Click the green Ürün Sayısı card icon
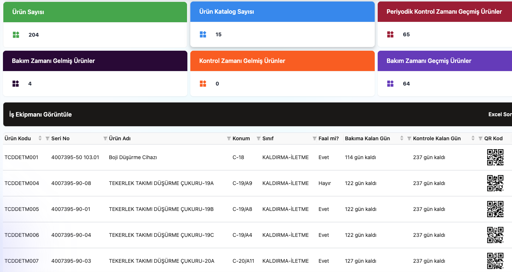Screen dimensions: 512x272 16,35
